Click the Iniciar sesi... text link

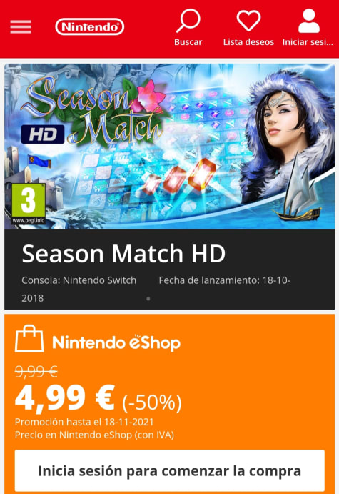tap(308, 42)
